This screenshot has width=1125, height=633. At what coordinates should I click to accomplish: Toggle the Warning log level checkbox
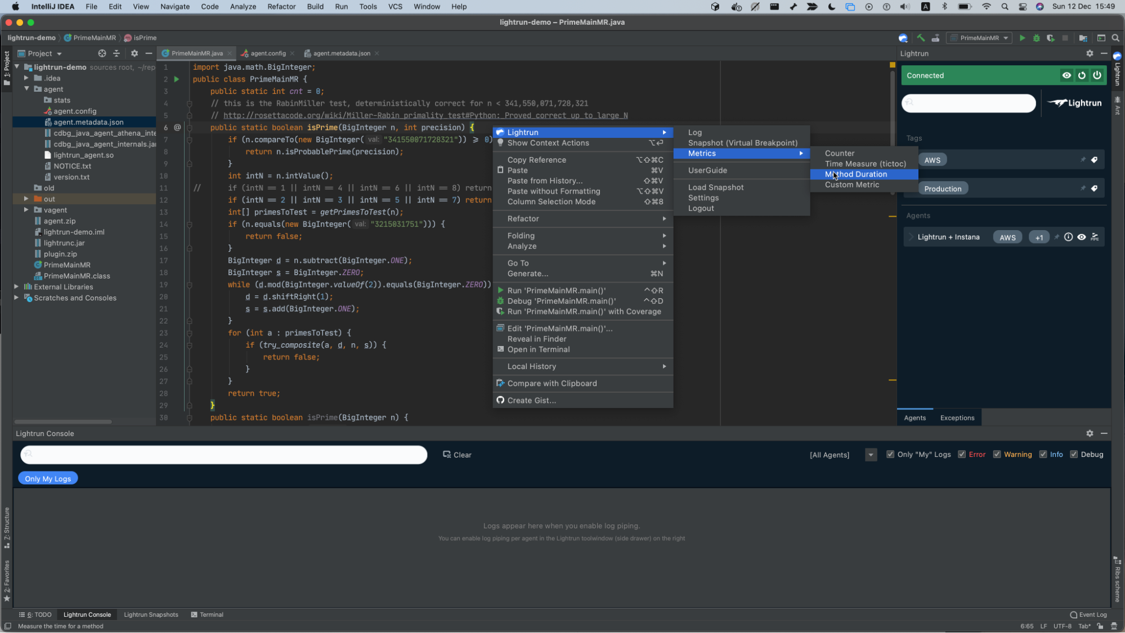pos(997,455)
